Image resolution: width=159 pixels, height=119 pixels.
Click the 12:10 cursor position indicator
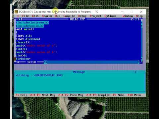point(31,62)
